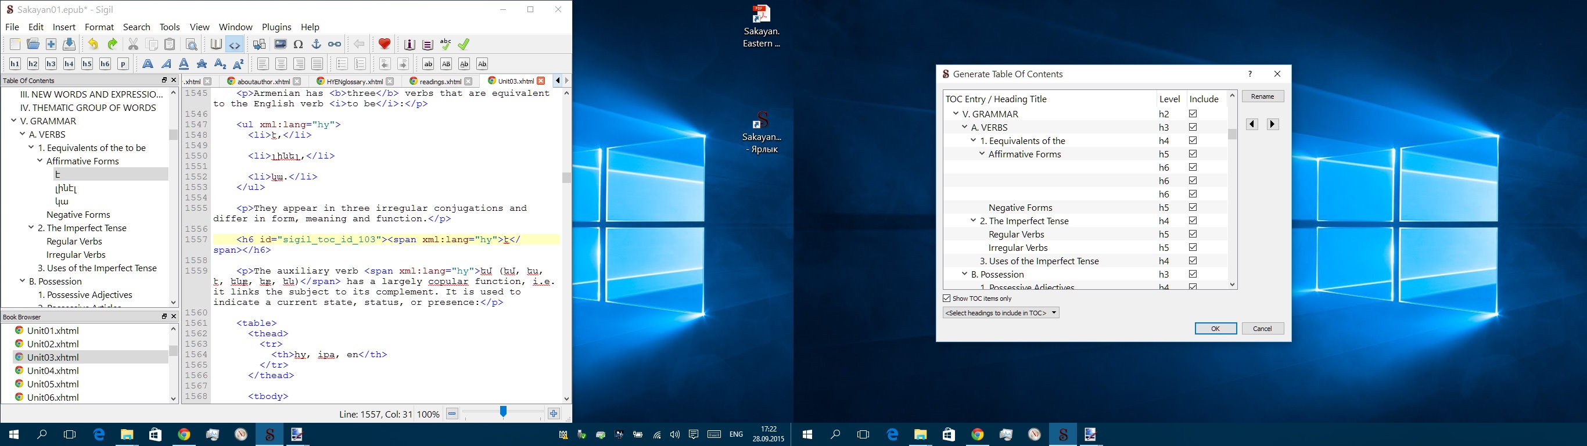Collapse A. VERBS in the dialog tree

pos(965,128)
